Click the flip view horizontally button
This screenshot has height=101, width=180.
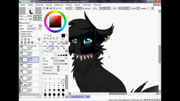tap(138, 8)
